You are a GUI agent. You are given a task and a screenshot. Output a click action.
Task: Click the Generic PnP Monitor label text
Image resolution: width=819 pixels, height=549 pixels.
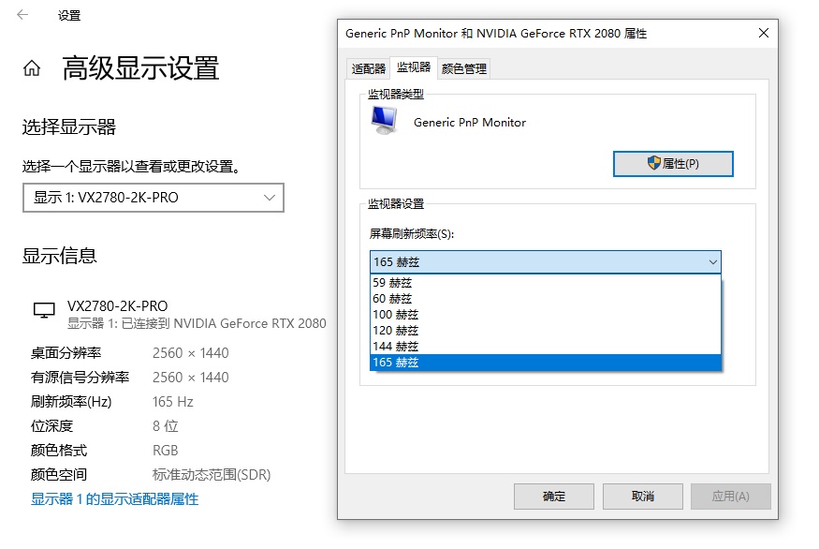(x=470, y=123)
